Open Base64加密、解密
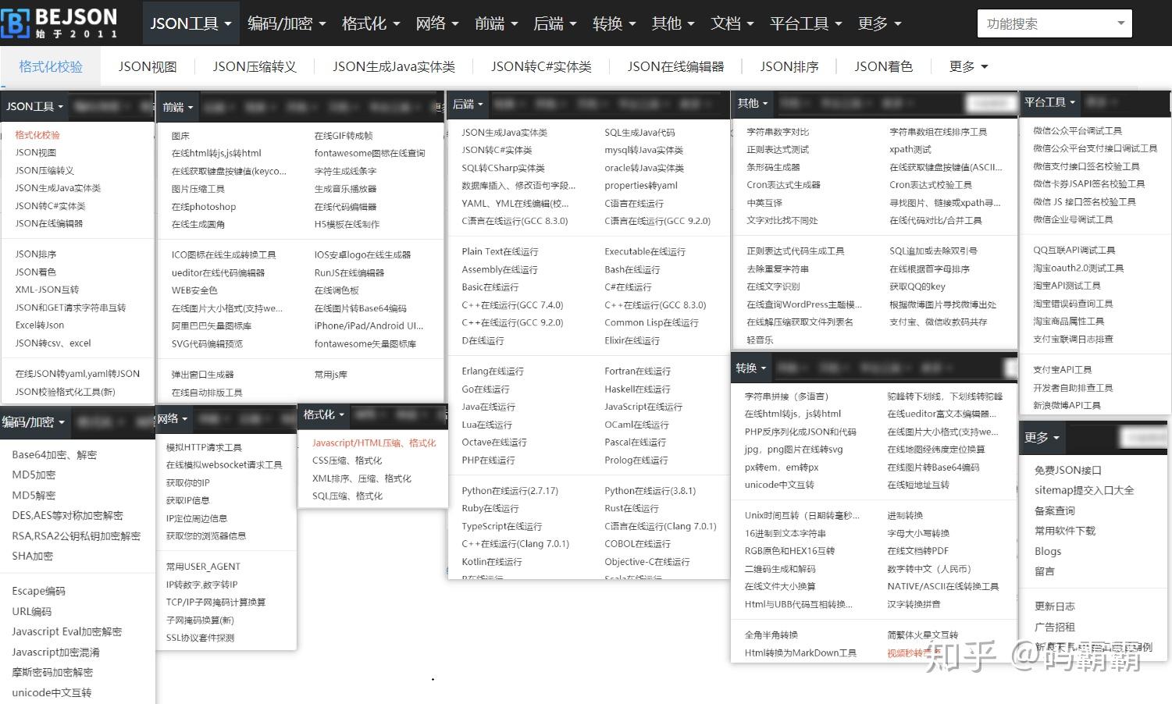 [x=55, y=455]
